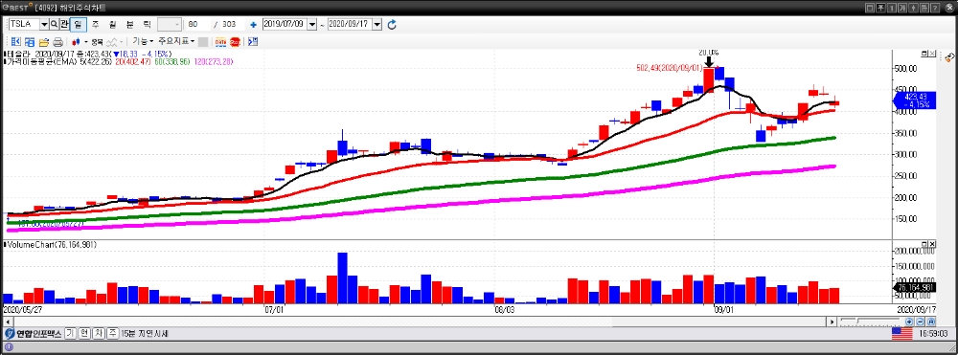Open the end date 2020/09/17 dropdown
958x355 pixels.
point(376,24)
